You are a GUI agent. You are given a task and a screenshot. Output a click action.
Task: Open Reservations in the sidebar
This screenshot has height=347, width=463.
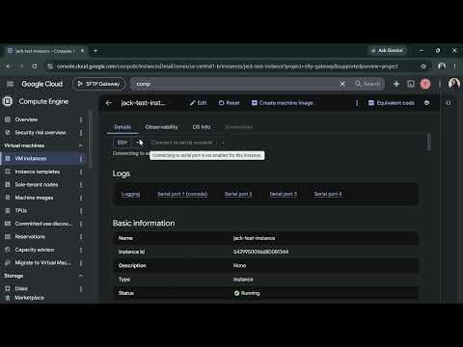(30, 236)
